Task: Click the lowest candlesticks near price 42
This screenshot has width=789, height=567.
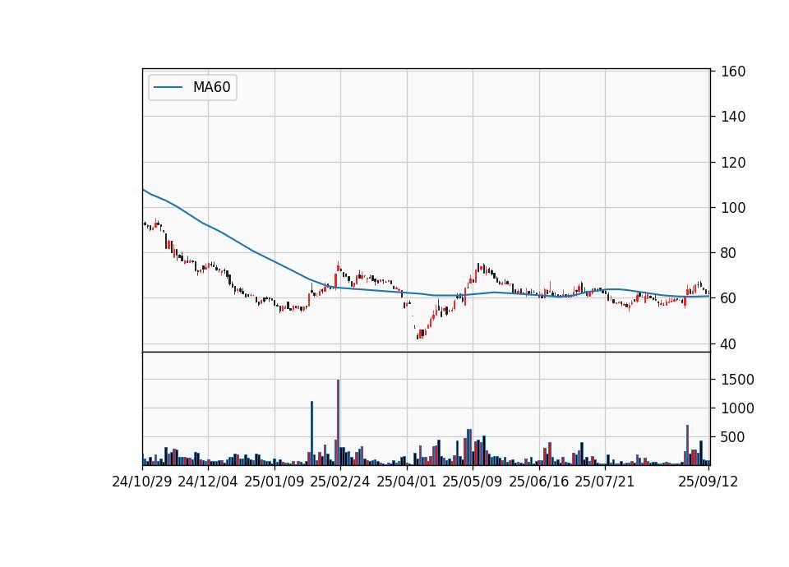Action: [x=421, y=334]
